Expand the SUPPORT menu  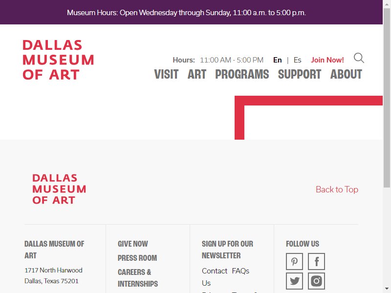[x=300, y=74]
